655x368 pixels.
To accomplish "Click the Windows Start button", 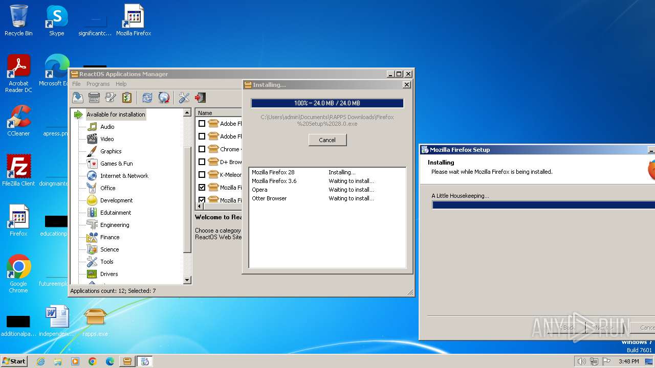I will [x=14, y=361].
